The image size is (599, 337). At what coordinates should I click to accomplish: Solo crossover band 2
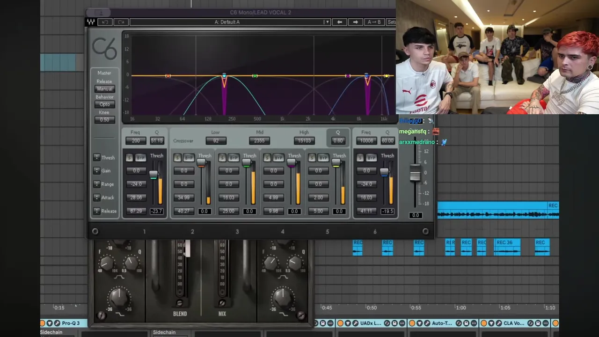click(x=177, y=158)
